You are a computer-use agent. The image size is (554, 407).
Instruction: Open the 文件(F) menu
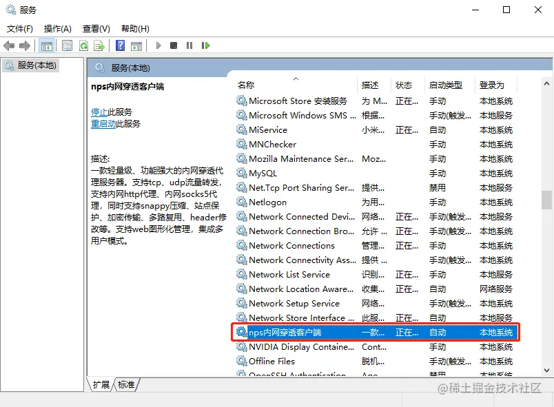pos(20,29)
